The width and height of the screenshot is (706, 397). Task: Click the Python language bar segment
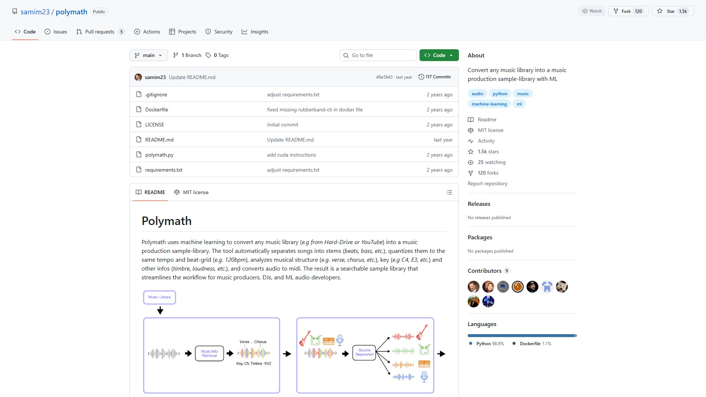click(521, 336)
